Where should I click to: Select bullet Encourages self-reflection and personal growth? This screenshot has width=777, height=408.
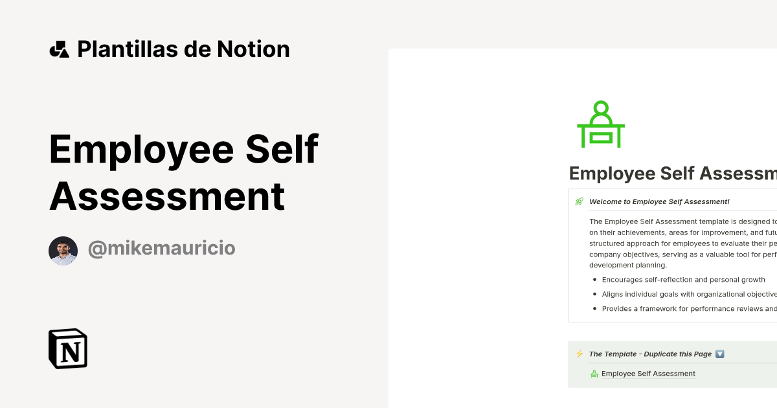click(x=683, y=280)
